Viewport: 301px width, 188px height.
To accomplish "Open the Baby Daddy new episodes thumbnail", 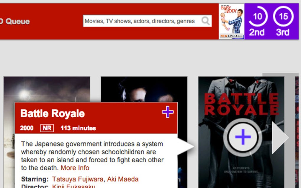I will click(x=232, y=22).
